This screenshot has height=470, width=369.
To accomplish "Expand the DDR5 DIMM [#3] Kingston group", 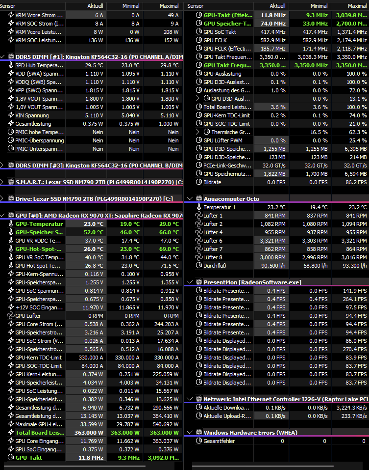I will (x=2, y=165).
